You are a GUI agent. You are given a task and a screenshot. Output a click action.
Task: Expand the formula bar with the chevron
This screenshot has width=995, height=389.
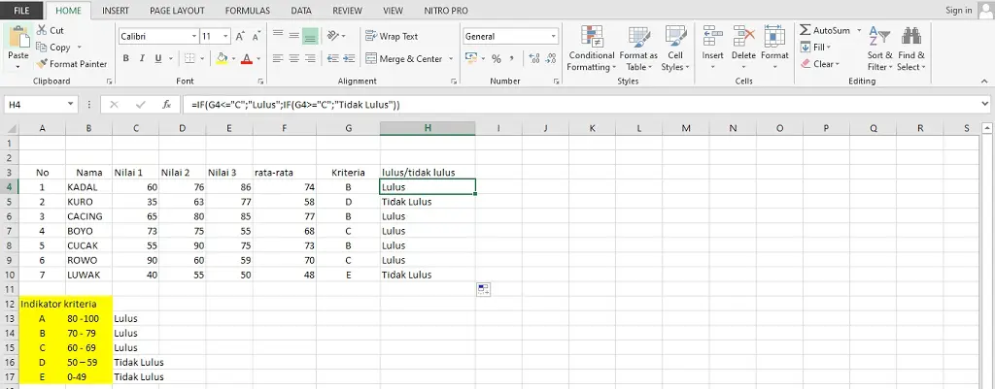[x=985, y=104]
